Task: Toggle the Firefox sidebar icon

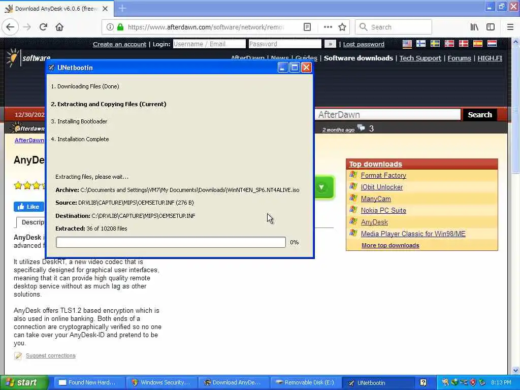Action: click(491, 27)
